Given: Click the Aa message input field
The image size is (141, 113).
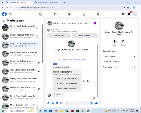Looking at the screenshot, I should (77, 103).
